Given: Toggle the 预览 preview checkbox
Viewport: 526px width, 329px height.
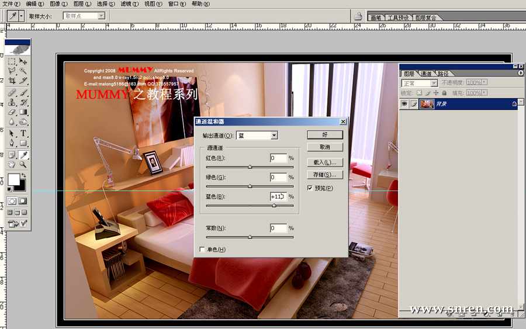Looking at the screenshot, I should click(310, 188).
